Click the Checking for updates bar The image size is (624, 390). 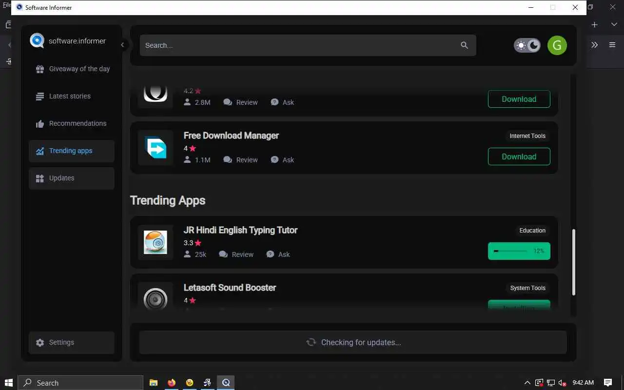(353, 342)
